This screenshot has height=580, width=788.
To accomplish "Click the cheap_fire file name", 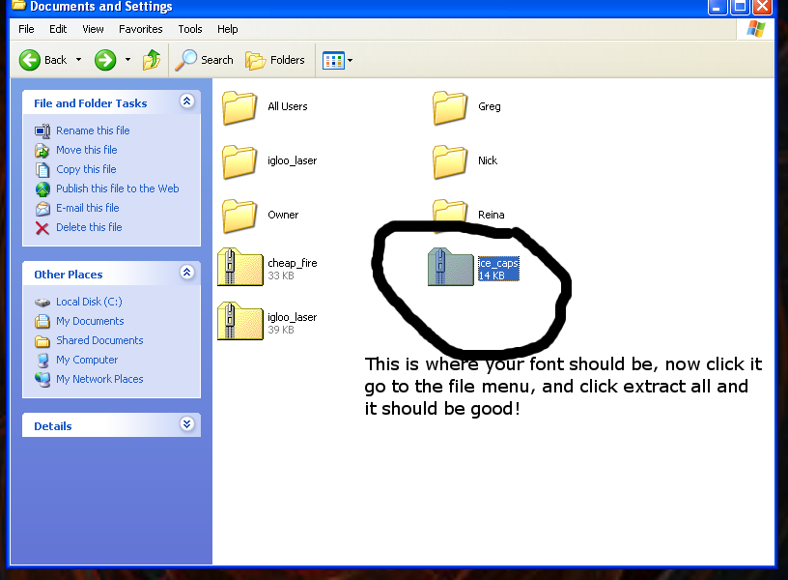I will click(293, 263).
